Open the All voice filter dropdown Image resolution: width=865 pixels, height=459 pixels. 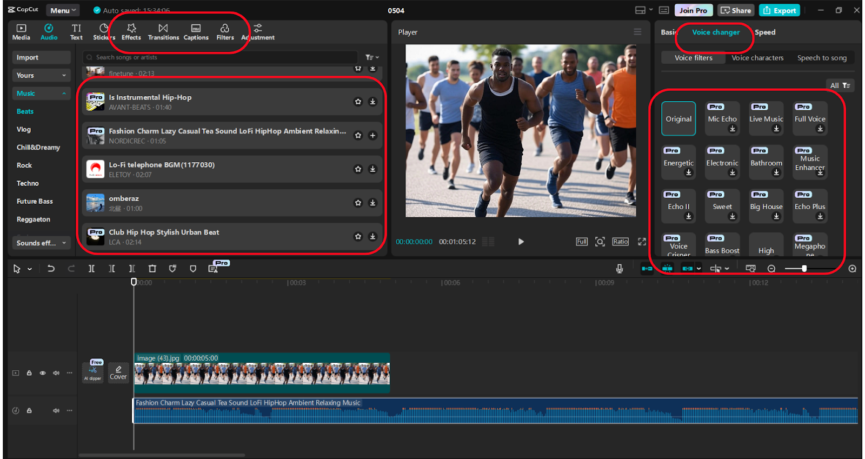point(840,85)
